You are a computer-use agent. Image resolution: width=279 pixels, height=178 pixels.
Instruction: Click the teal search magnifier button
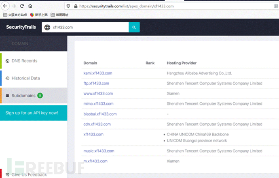[x=134, y=27]
